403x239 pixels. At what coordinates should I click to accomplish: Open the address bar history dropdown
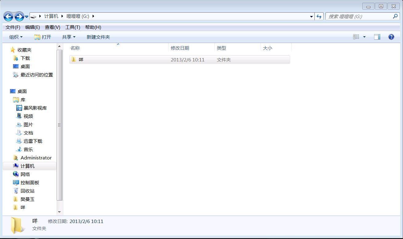point(311,17)
